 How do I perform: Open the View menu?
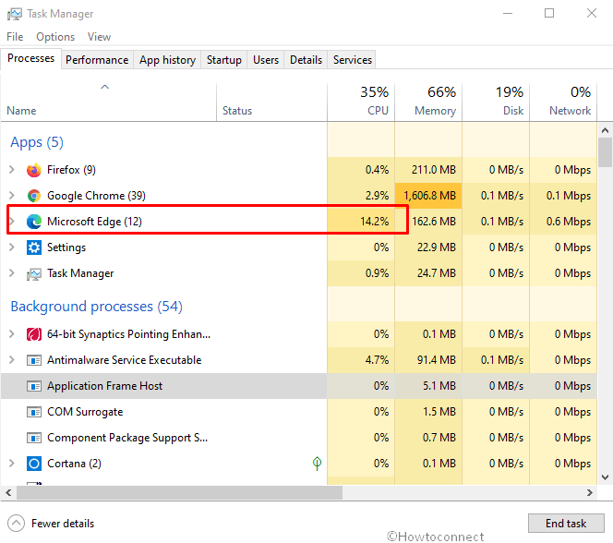click(99, 37)
